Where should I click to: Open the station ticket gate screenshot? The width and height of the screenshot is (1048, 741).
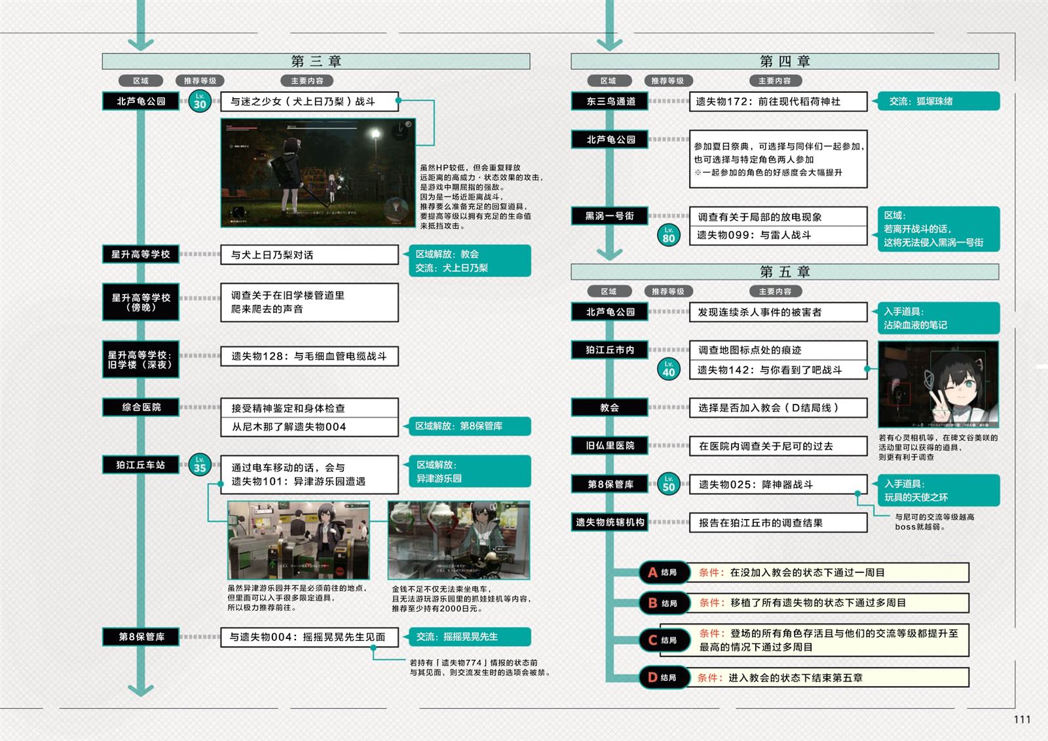point(299,540)
